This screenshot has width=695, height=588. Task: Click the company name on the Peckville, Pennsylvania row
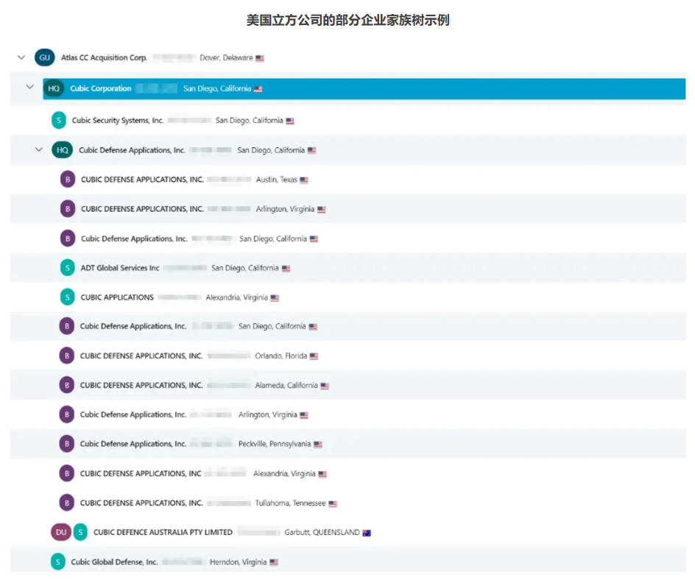[133, 444]
